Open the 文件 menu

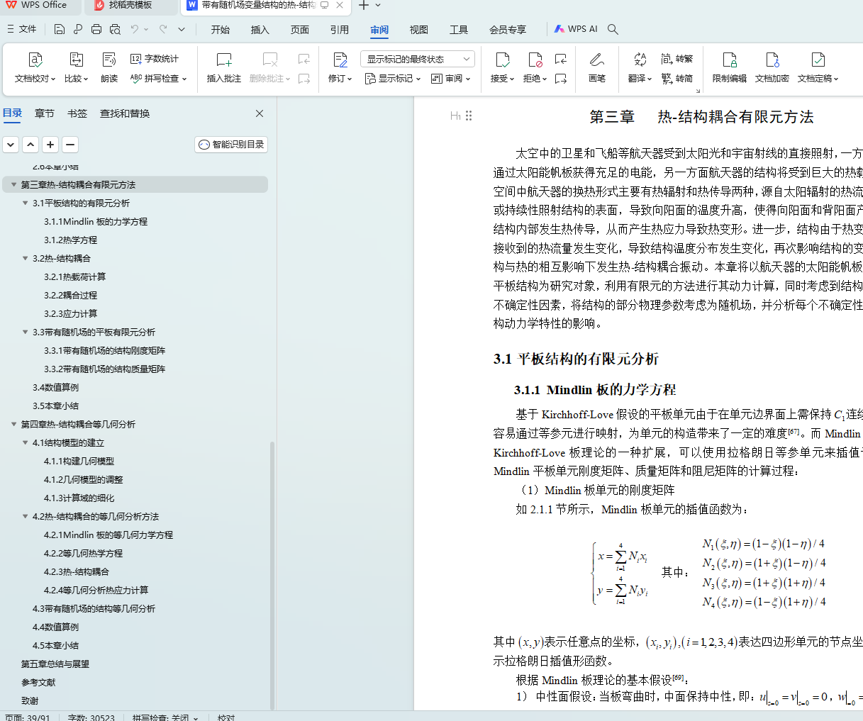22,29
